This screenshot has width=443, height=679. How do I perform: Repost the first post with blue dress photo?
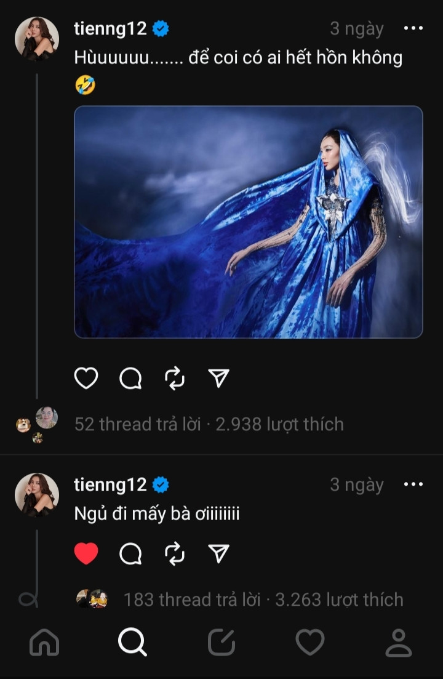click(175, 378)
